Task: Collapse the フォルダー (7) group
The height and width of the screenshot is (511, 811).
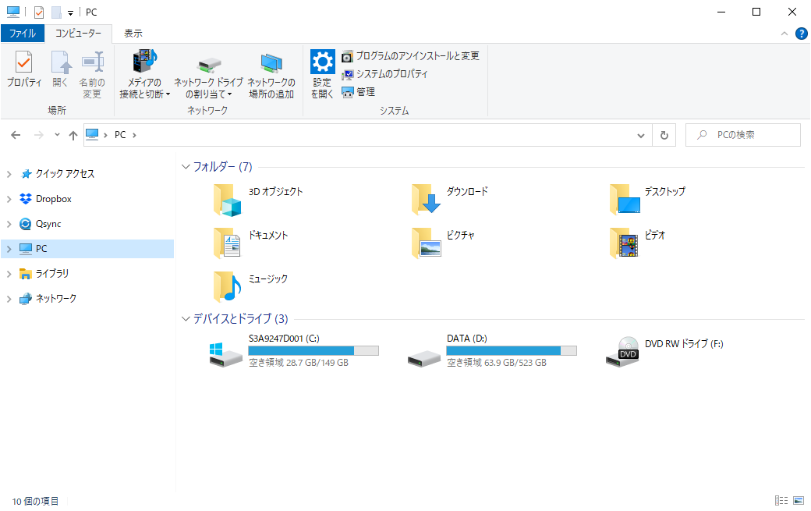Action: coord(186,166)
